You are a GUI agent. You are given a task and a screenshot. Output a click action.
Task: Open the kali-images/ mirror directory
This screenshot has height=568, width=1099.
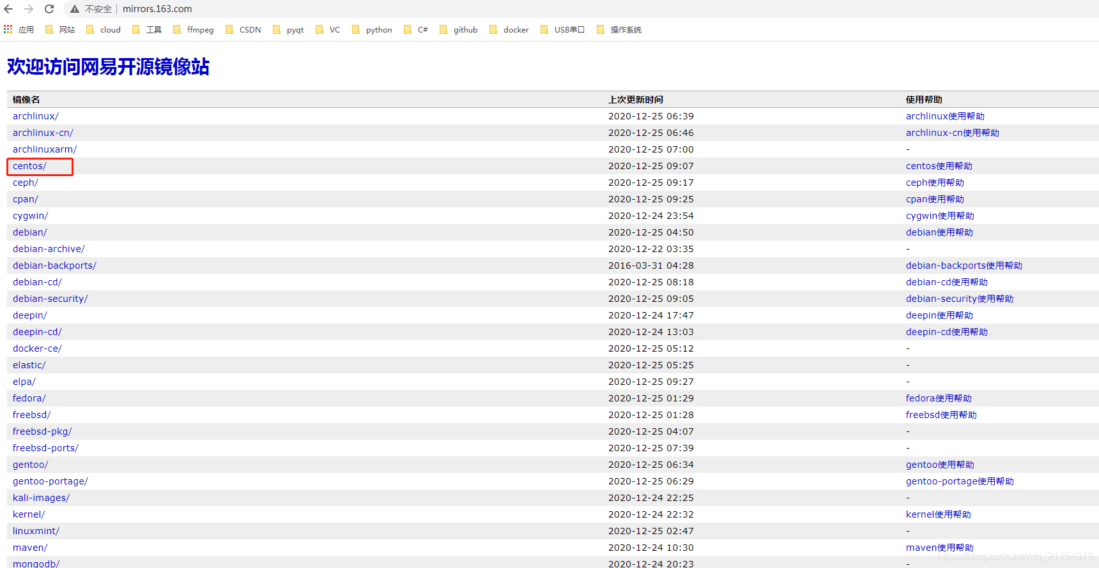click(41, 498)
